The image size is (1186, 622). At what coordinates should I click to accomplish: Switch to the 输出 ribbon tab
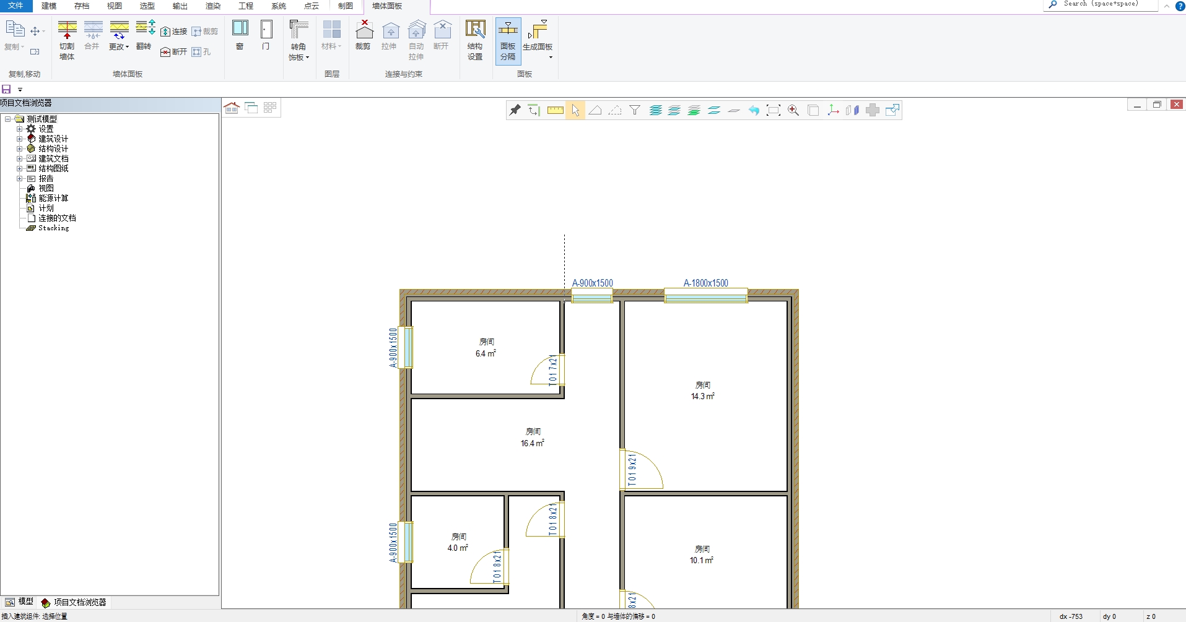tap(180, 6)
